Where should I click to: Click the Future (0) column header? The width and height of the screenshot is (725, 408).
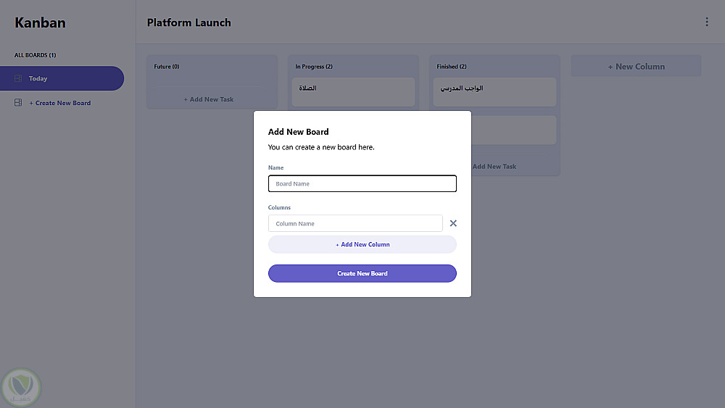167,67
